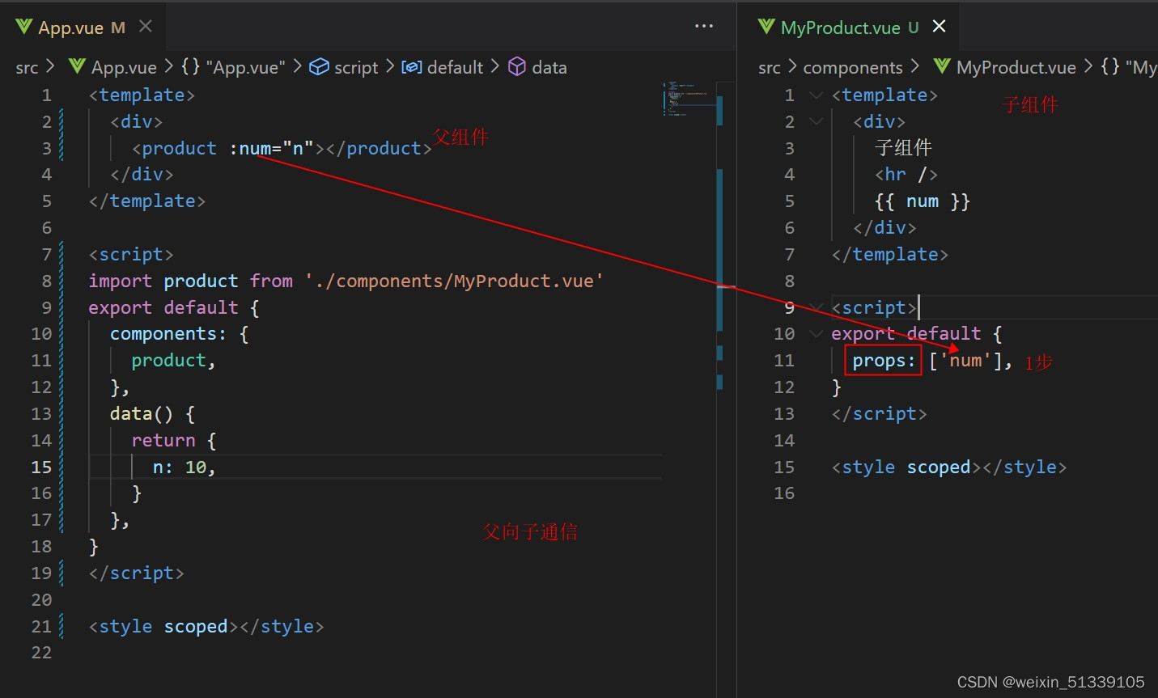Click the 'components:' key in App.vue
The width and height of the screenshot is (1158, 698).
coord(168,334)
